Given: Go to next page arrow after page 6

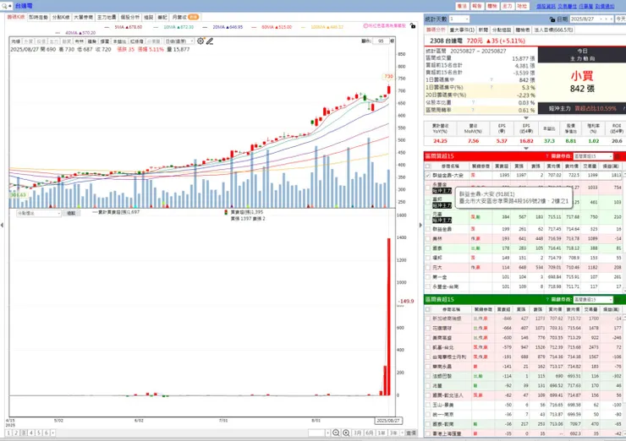Looking at the screenshot, I should click(52, 433).
